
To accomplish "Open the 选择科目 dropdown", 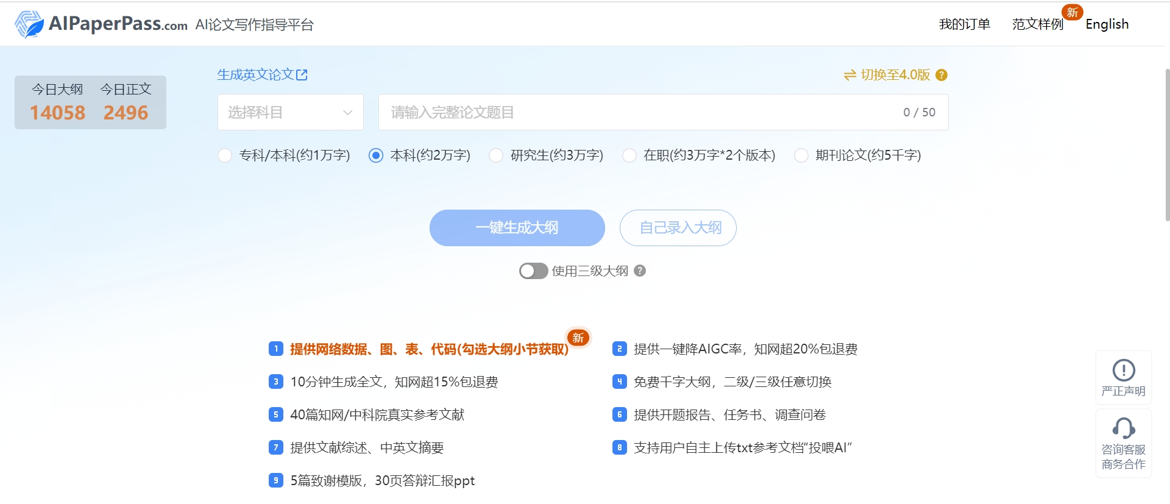I will [290, 112].
